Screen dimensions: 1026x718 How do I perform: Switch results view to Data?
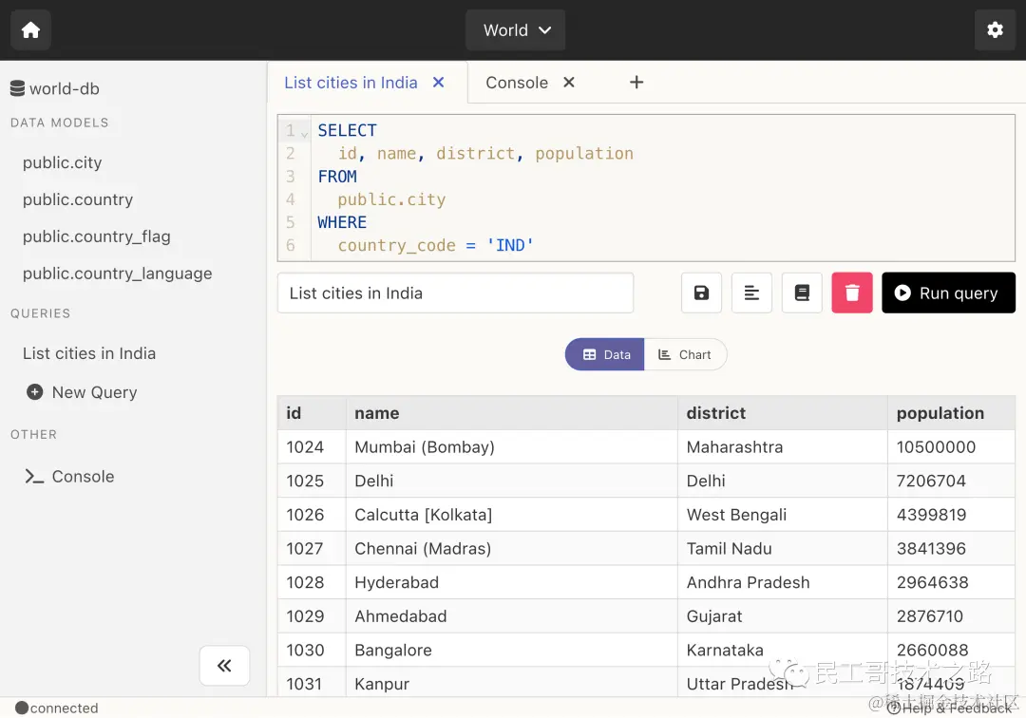click(x=604, y=354)
